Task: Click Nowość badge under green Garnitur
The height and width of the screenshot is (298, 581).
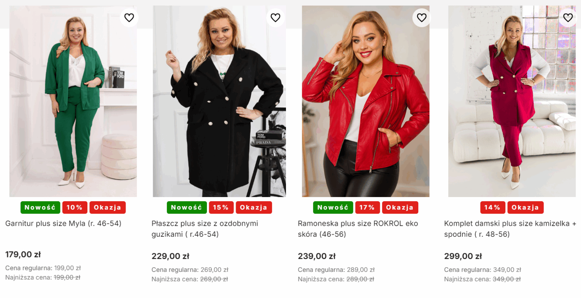Action: tap(40, 208)
